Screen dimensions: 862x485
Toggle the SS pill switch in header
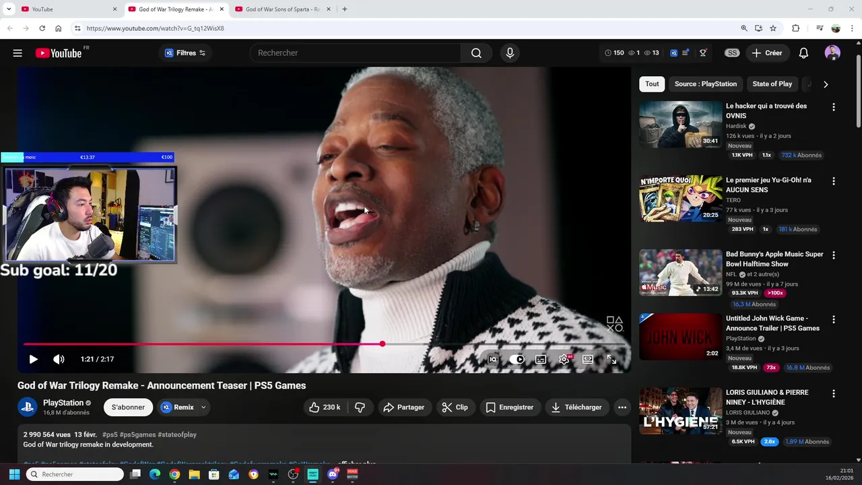pyautogui.click(x=732, y=53)
